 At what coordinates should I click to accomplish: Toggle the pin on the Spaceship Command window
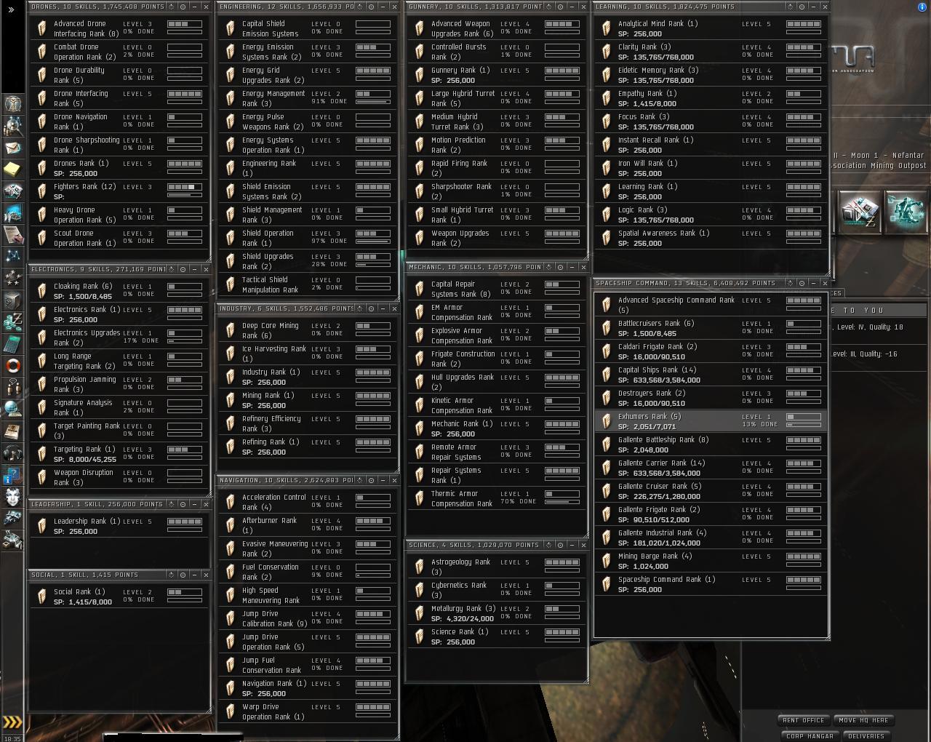click(802, 283)
